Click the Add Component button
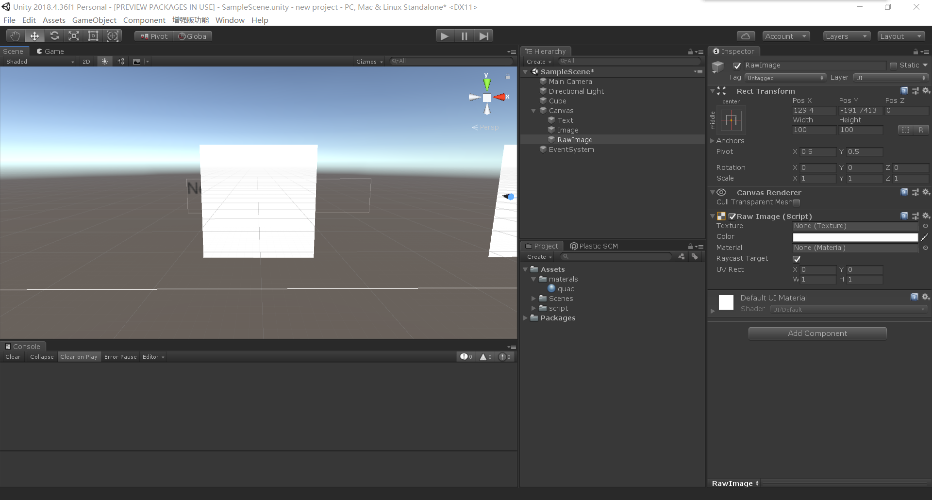Viewport: 932px width, 500px height. tap(817, 333)
